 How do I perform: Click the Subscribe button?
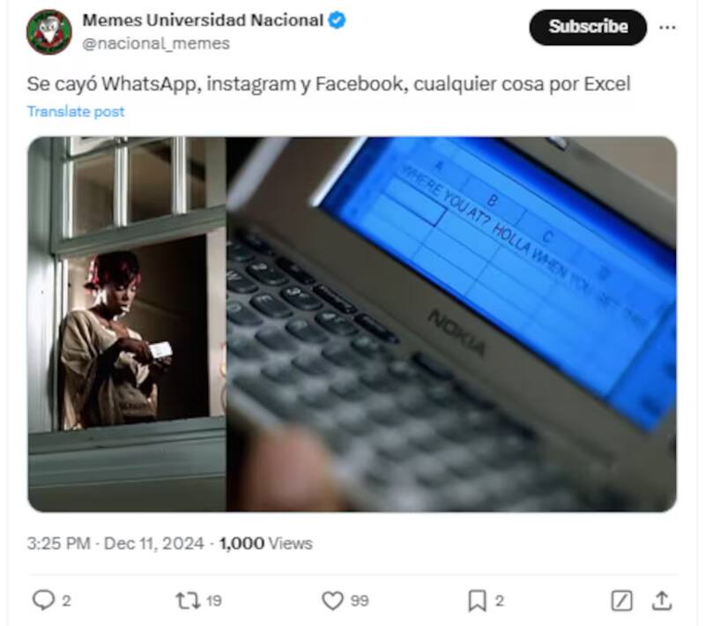tap(588, 27)
